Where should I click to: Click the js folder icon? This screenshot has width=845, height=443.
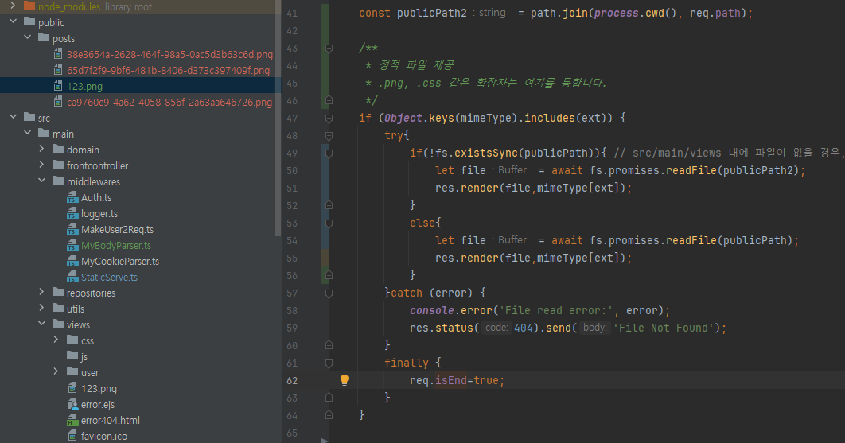pos(72,356)
